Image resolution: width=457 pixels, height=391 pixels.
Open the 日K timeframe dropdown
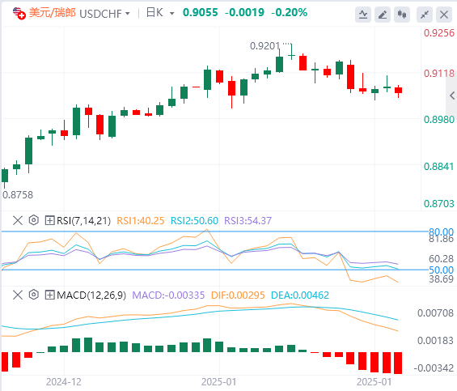(160, 13)
